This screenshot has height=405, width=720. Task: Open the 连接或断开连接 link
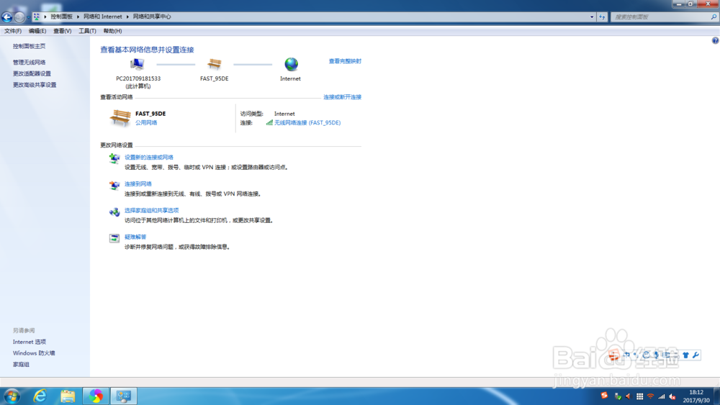click(x=342, y=97)
